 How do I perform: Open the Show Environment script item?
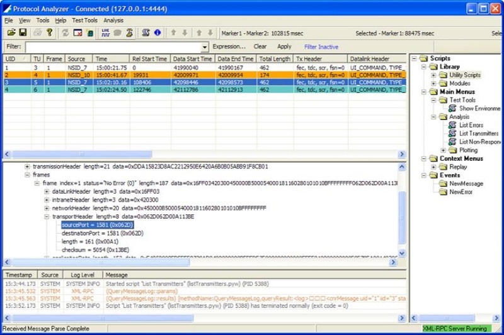[475, 108]
